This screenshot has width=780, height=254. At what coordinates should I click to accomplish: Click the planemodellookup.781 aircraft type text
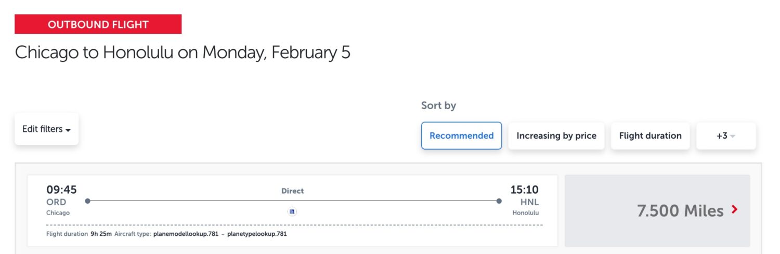(186, 234)
